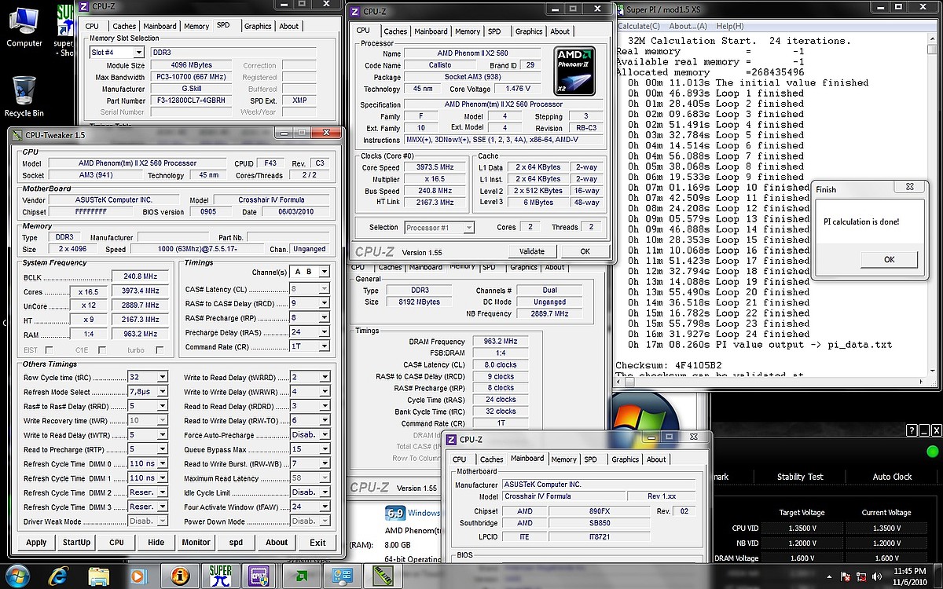Click the question mark help icon at right
Screen dimensions: 943x589
point(912,430)
